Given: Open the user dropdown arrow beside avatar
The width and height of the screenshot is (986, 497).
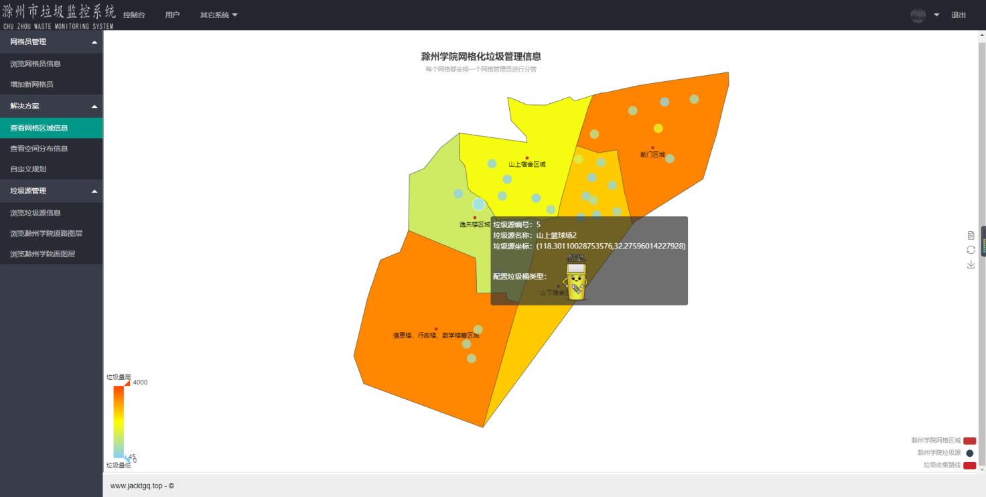Looking at the screenshot, I should [x=936, y=15].
